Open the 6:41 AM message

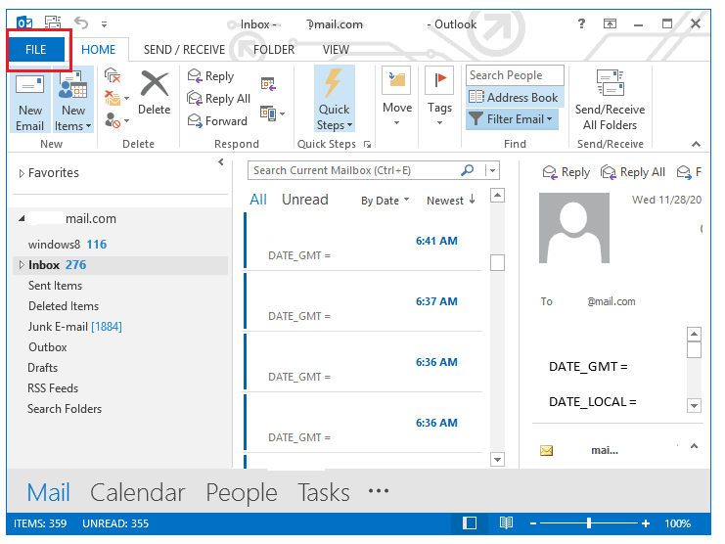[362, 242]
